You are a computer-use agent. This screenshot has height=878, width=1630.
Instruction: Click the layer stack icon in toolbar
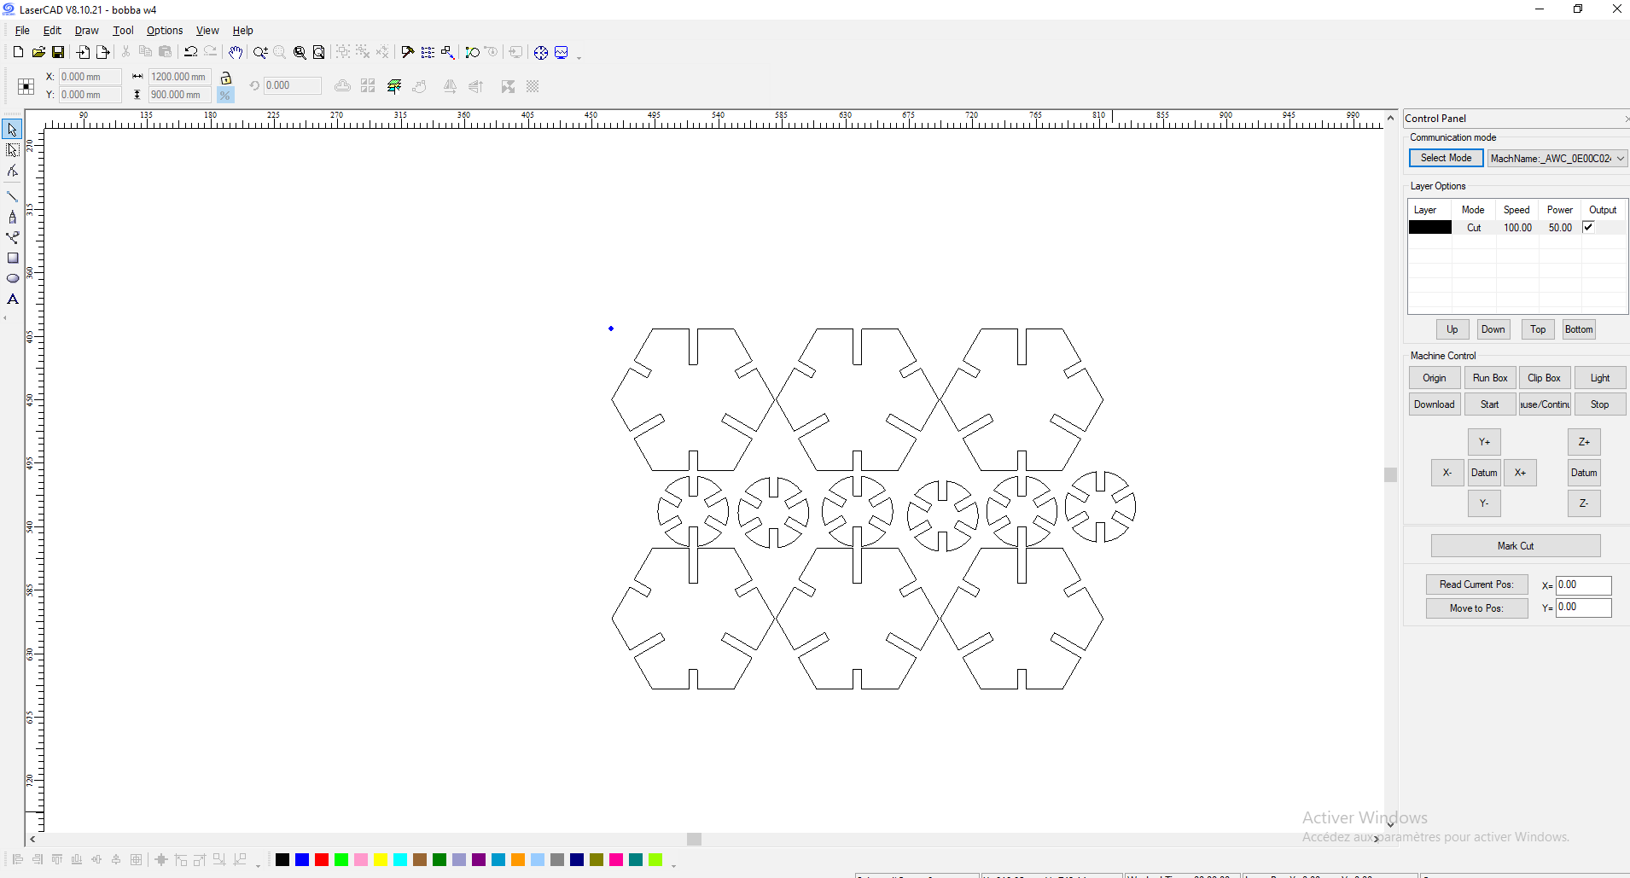click(x=394, y=86)
